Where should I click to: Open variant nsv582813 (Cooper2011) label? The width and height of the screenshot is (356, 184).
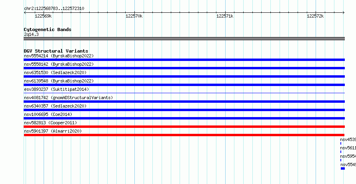(50, 123)
